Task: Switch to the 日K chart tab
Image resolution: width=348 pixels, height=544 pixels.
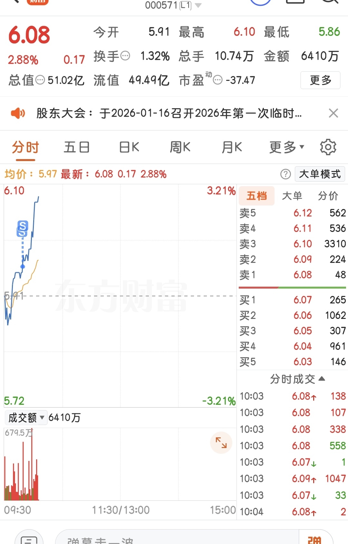Action: pos(129,147)
